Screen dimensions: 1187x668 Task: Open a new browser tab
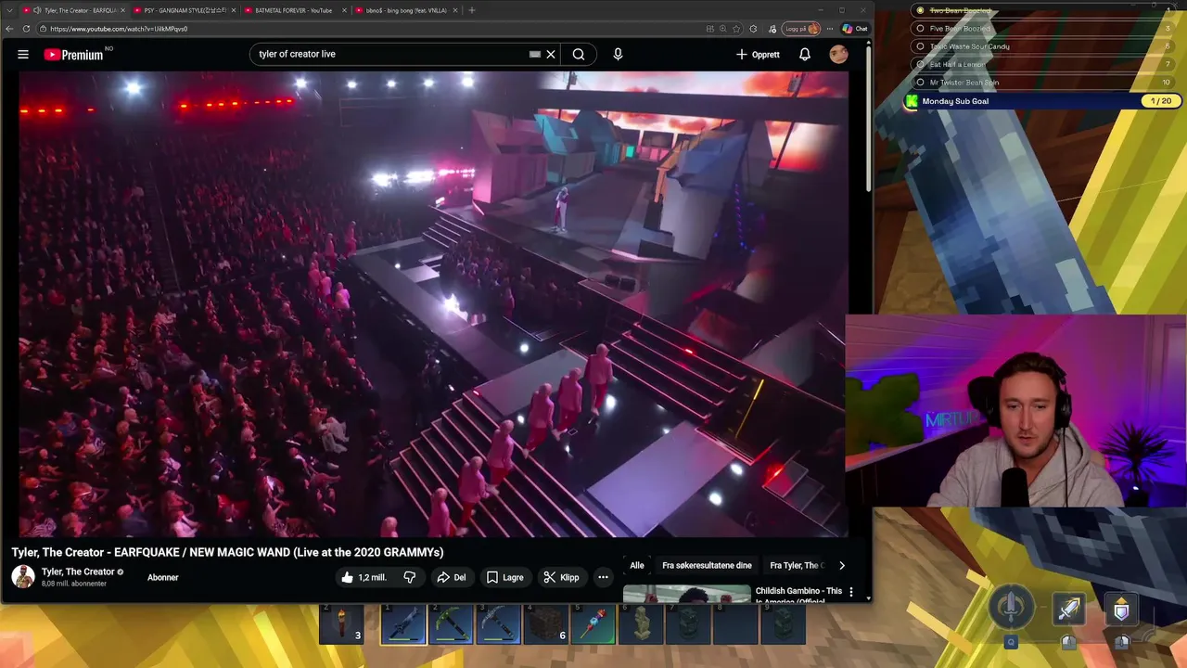point(472,10)
